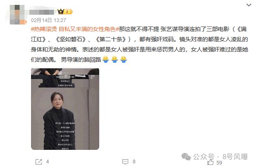Click the post text mentioning 《坚如磐石》
The width and height of the screenshot is (256, 167).
71,39
